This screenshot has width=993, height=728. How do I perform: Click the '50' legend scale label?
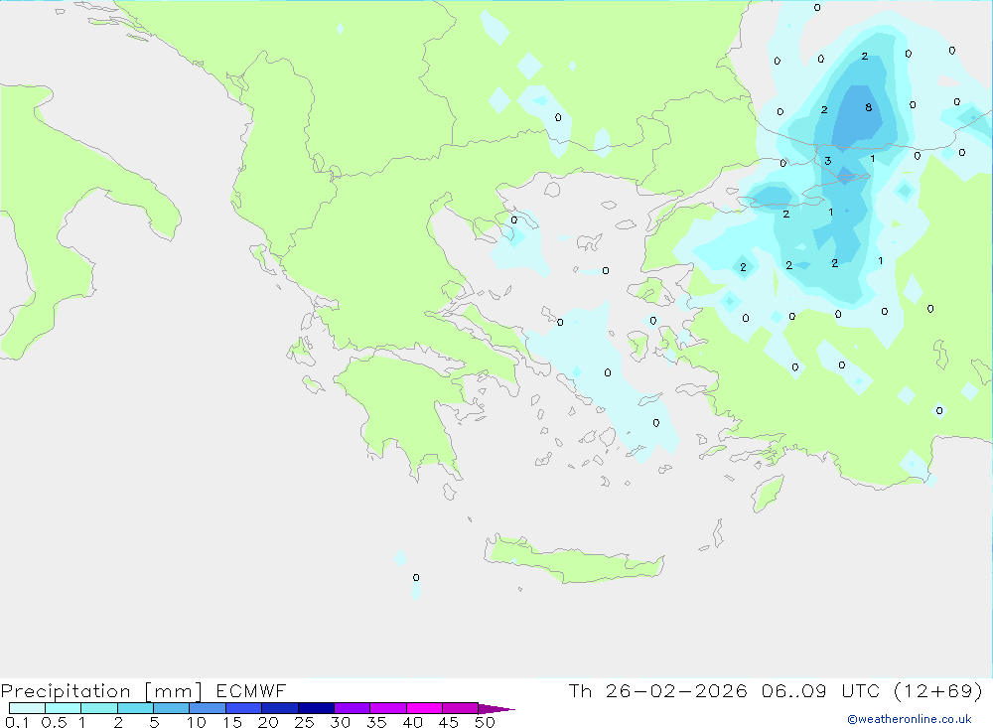[x=485, y=722]
